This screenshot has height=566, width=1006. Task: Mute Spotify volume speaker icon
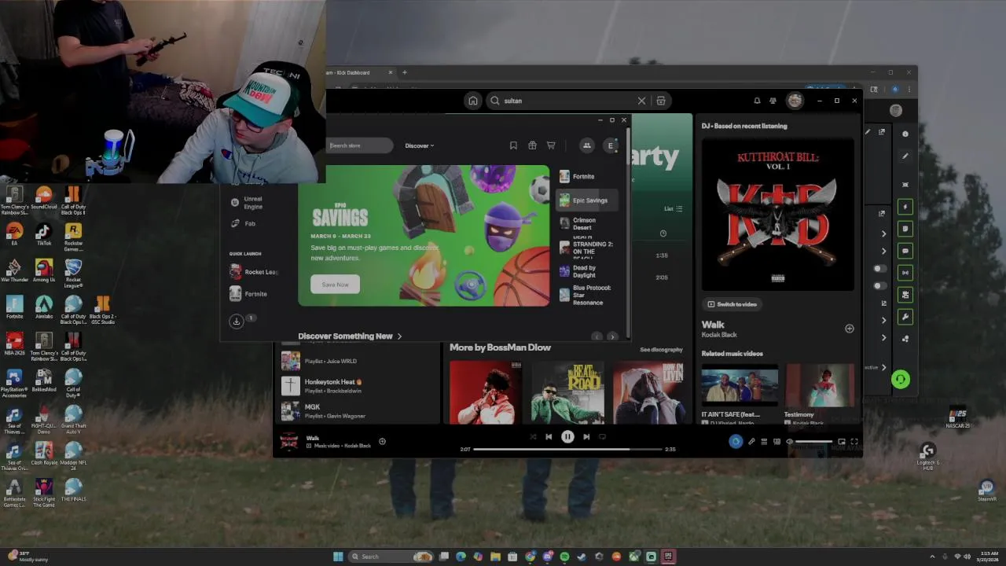[790, 442]
